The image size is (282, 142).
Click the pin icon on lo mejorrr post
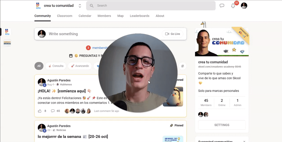point(171,125)
